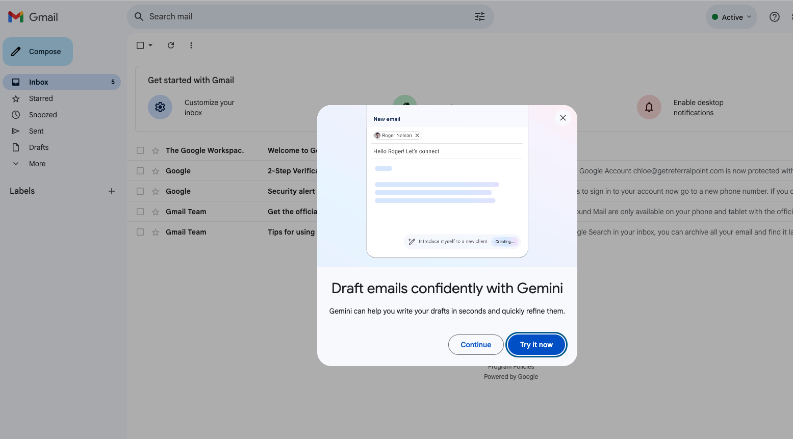Select The Google Workspace email checkbox
Image resolution: width=793 pixels, height=439 pixels.
pyautogui.click(x=140, y=150)
